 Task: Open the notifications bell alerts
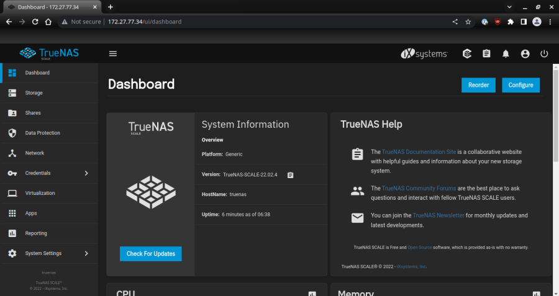(x=506, y=54)
